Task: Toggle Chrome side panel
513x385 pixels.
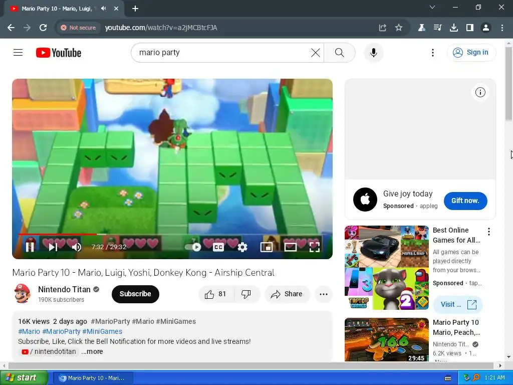Action: 470,28
